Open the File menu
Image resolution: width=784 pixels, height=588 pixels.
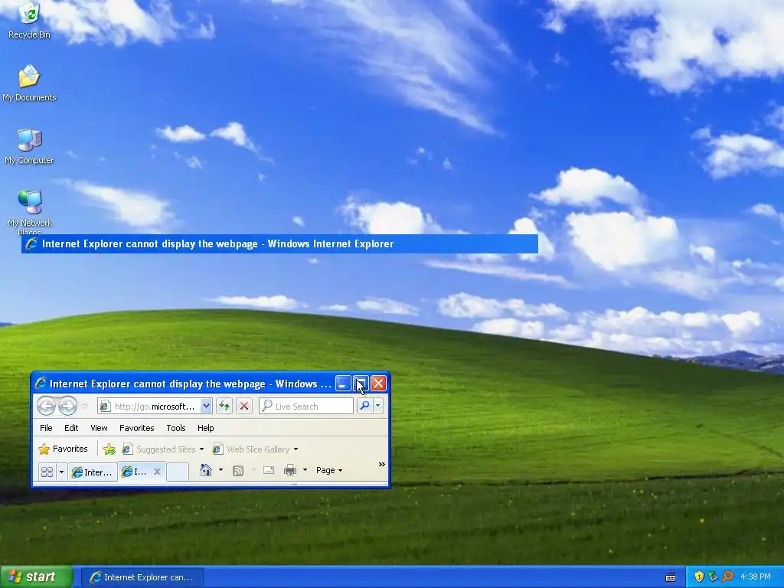pos(46,428)
